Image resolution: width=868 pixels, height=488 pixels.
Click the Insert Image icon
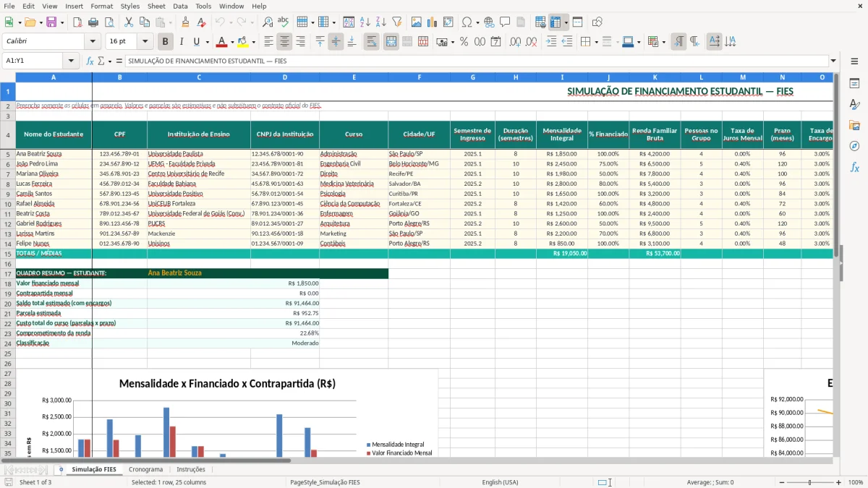(x=417, y=22)
